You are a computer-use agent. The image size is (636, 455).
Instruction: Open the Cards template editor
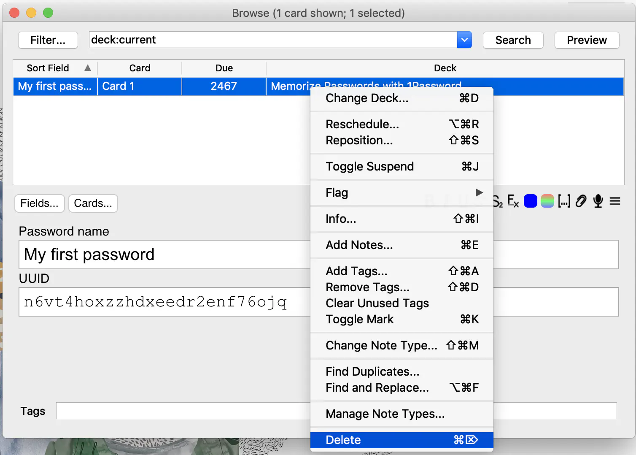[93, 203]
